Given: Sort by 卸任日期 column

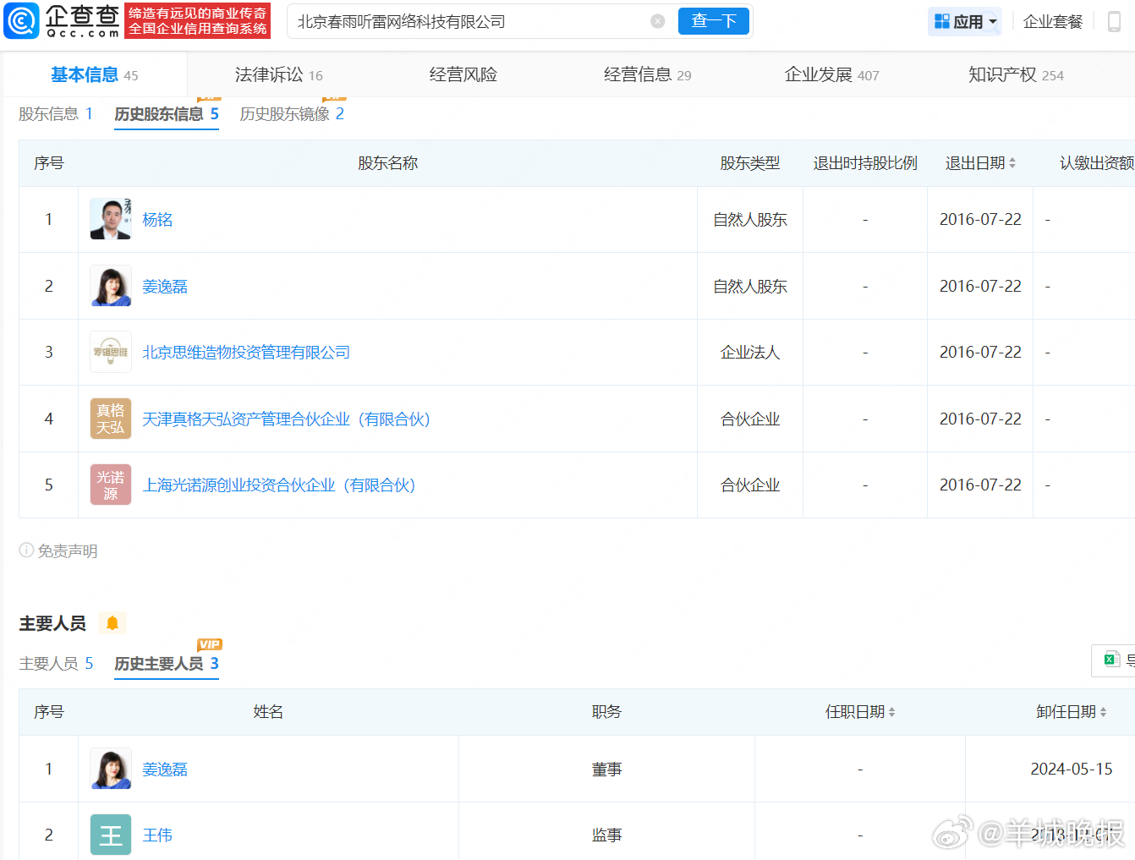Looking at the screenshot, I should point(1103,712).
